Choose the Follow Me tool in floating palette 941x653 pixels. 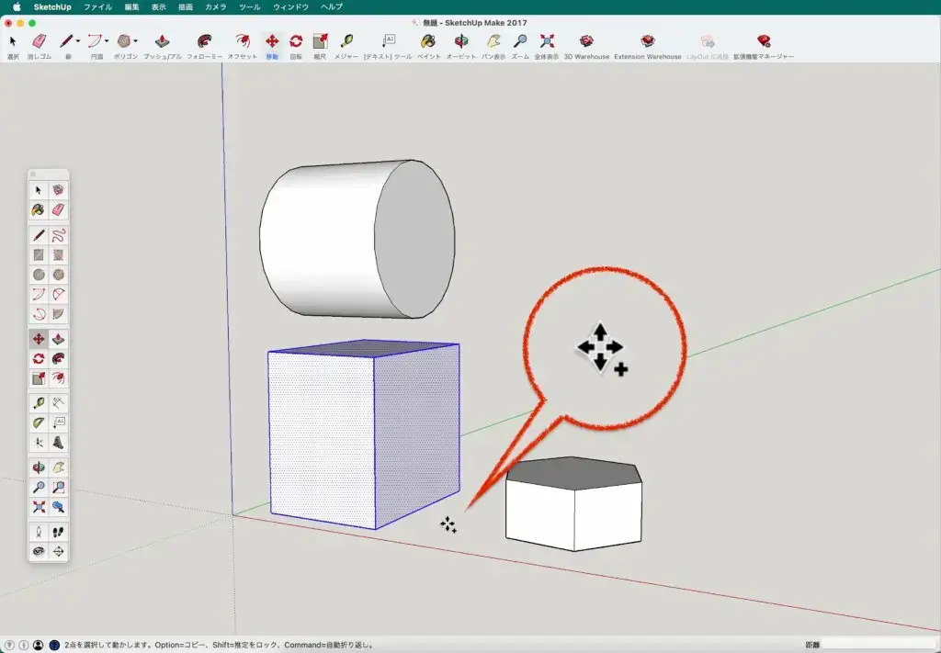click(x=58, y=359)
